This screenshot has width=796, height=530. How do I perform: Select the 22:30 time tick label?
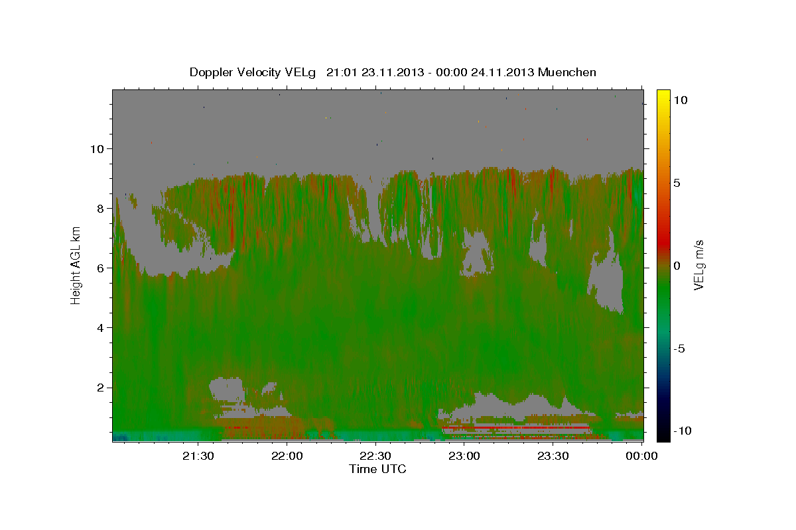(x=376, y=456)
